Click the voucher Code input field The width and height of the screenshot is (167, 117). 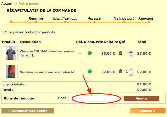[96, 98]
